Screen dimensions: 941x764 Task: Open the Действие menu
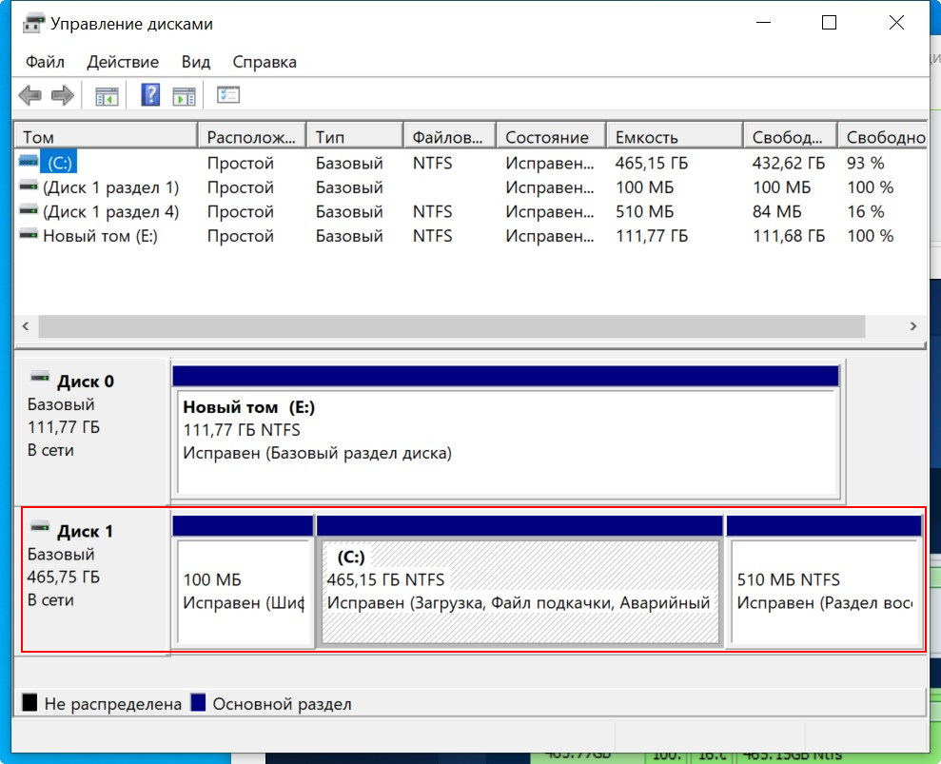pos(123,62)
